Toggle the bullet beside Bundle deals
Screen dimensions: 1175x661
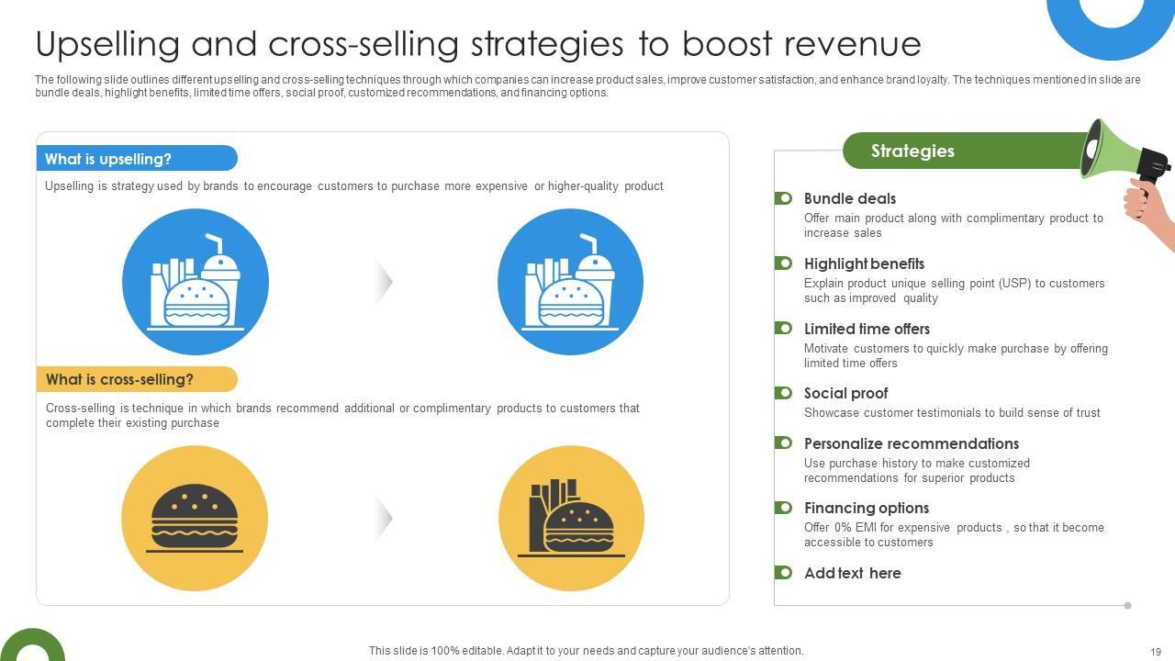point(783,198)
